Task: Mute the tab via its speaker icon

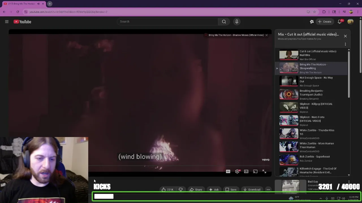Action: tap(38, 4)
